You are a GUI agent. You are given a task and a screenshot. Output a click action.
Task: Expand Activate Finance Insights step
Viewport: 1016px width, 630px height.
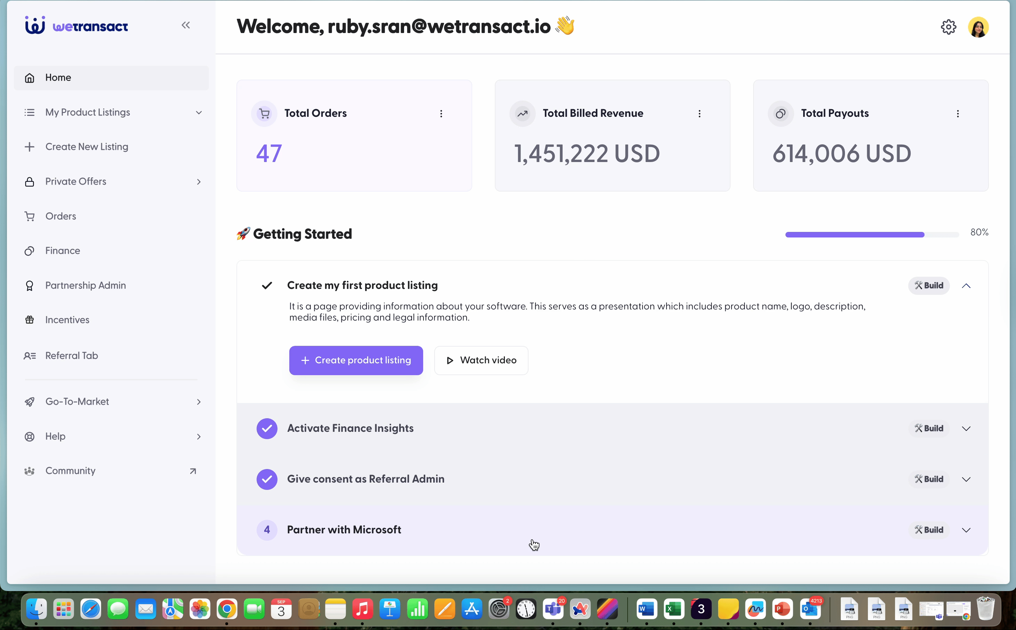(x=966, y=429)
